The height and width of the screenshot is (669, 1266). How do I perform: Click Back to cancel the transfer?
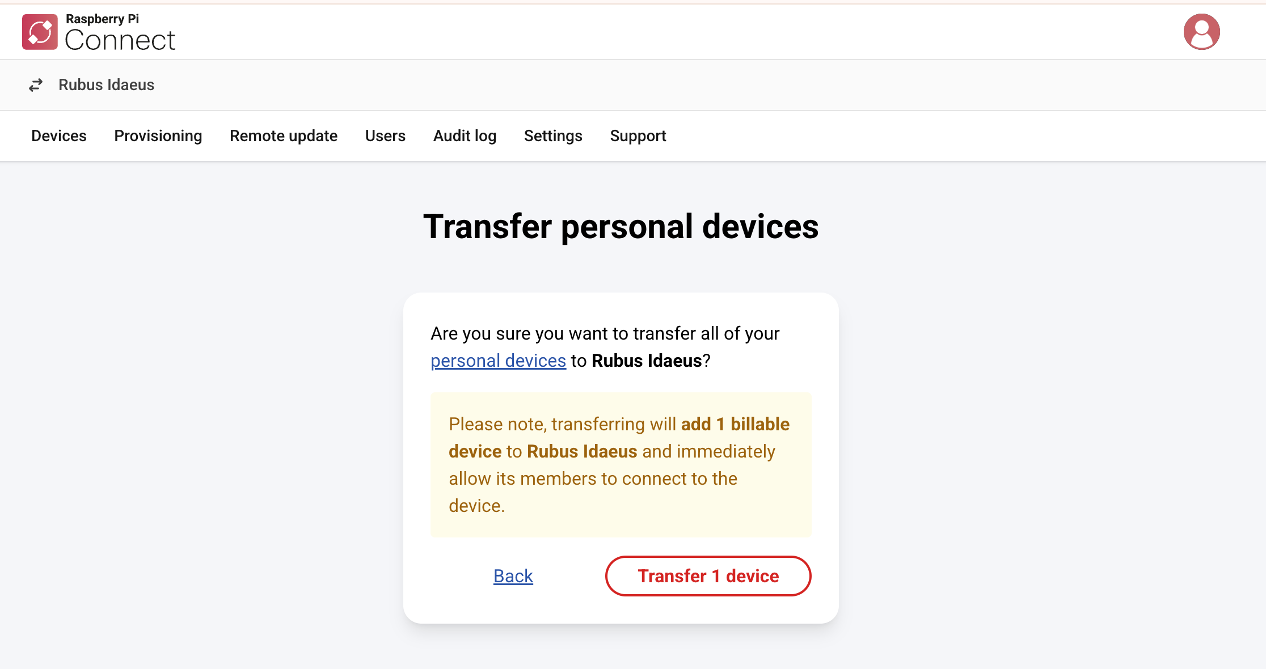pos(513,575)
